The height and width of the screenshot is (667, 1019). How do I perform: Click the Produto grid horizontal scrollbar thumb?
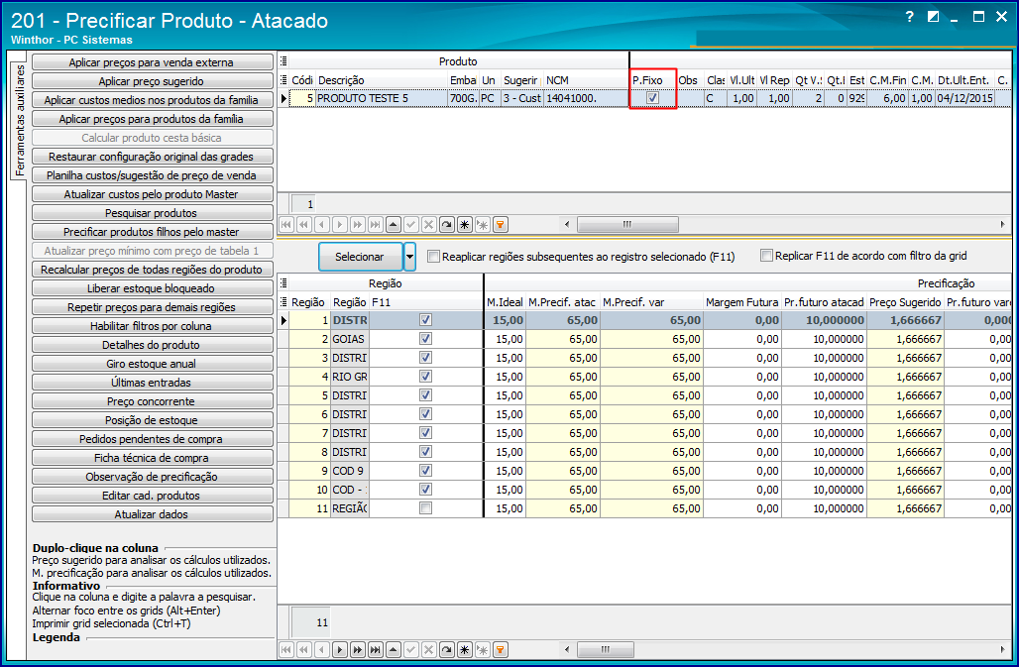pyautogui.click(x=627, y=225)
